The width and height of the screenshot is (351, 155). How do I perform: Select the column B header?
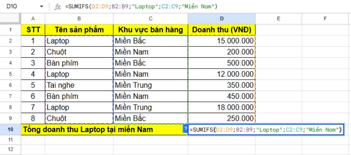tap(79, 19)
